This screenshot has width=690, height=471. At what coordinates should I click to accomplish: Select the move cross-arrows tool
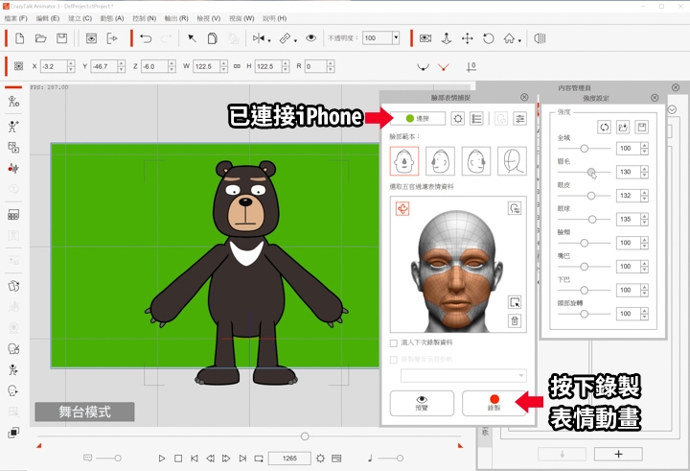click(468, 38)
